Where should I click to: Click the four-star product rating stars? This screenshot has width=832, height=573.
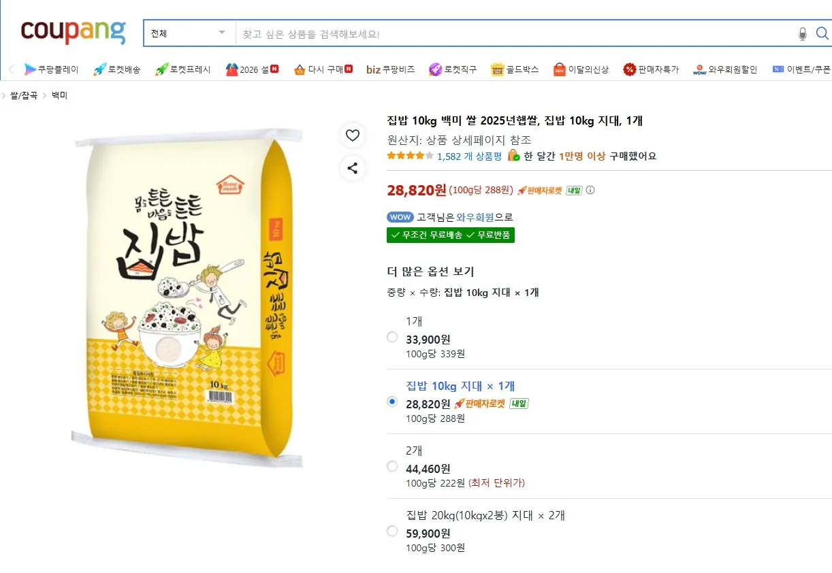409,154
